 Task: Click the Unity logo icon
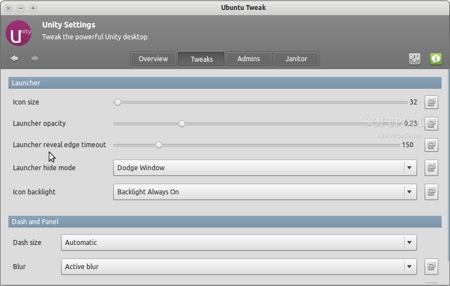pyautogui.click(x=19, y=33)
